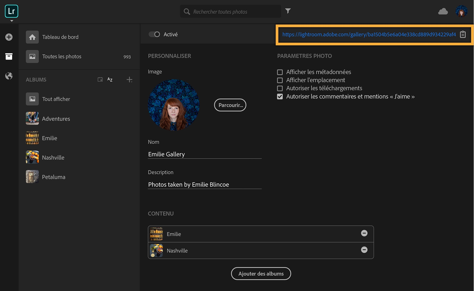Viewport: 474px width, 291px height.
Task: Click the add photos plus icon in sidebar
Action: tap(9, 37)
